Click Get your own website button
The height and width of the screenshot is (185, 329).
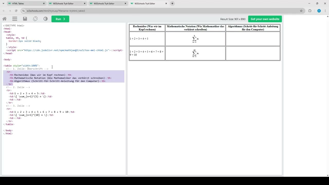(265, 19)
